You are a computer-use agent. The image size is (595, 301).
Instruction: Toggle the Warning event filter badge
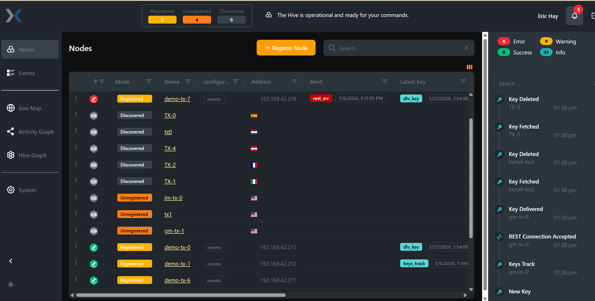coord(546,41)
